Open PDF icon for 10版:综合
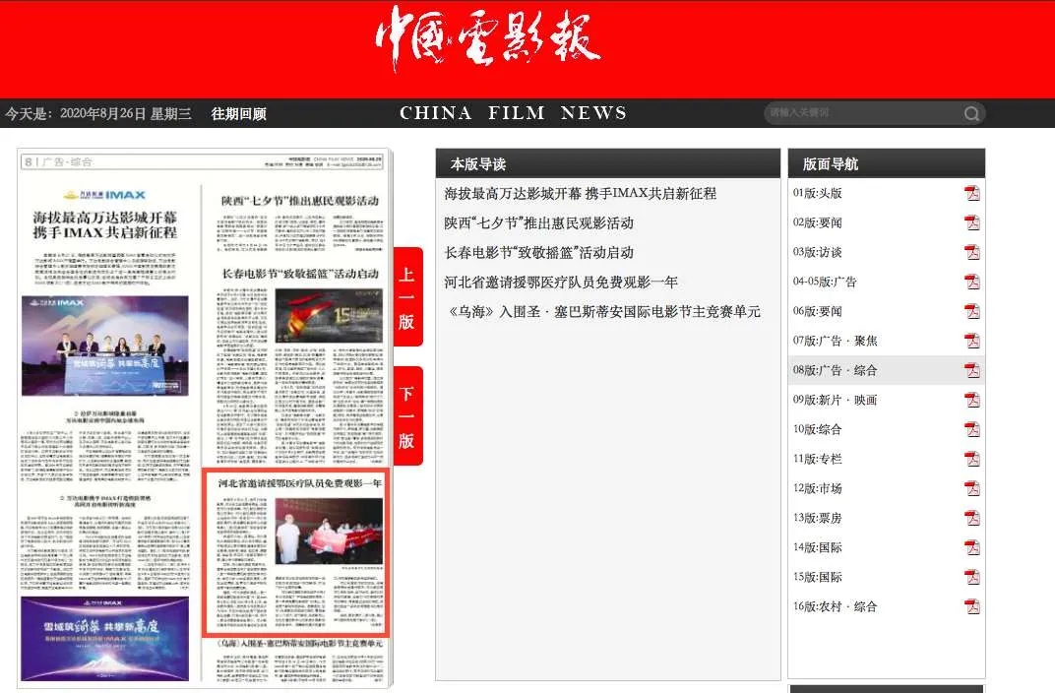Viewport: 1055px width, 693px height. (x=971, y=429)
